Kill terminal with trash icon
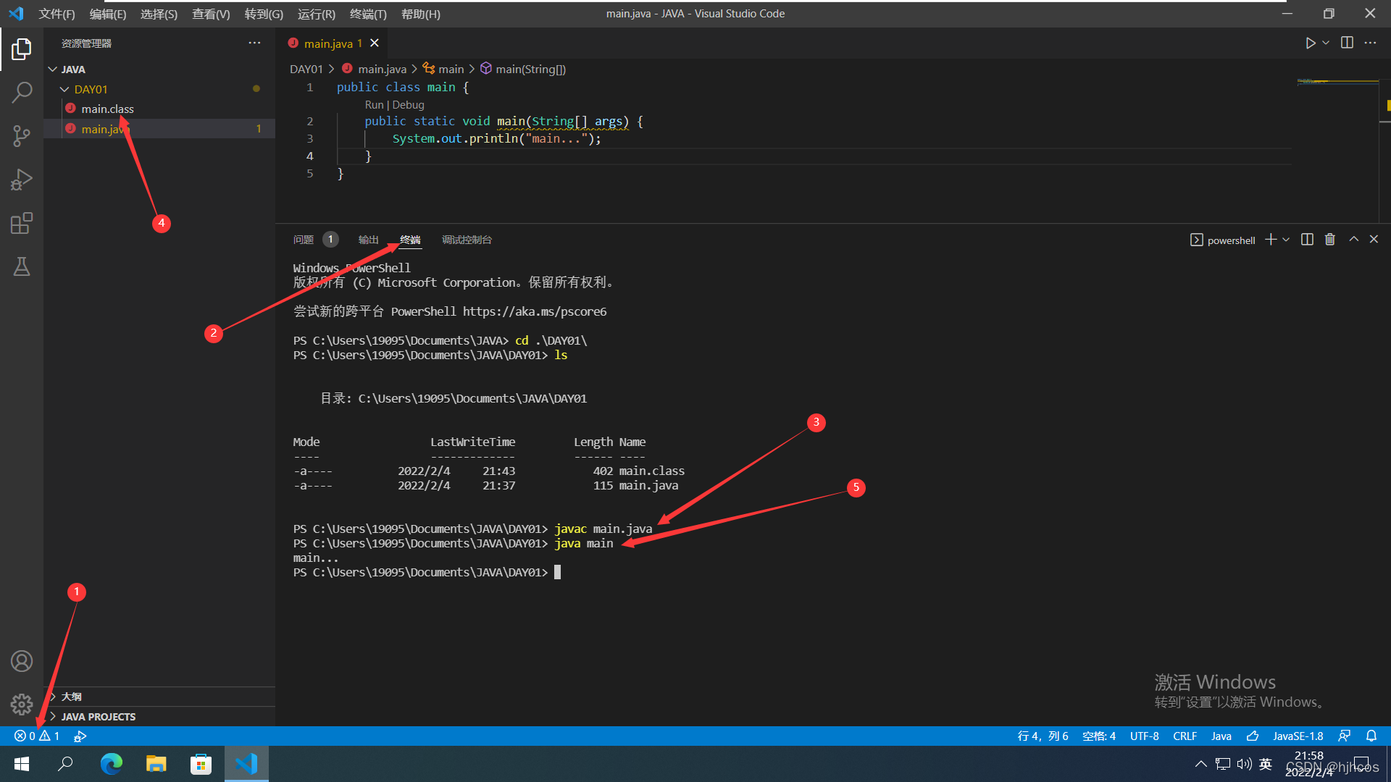 (x=1330, y=240)
